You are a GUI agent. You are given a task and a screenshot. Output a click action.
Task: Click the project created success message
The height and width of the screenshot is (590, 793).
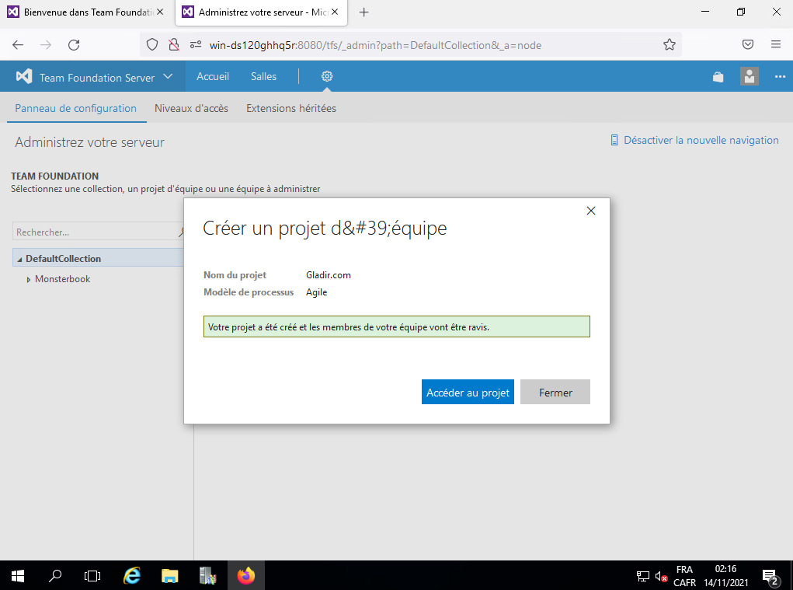point(396,327)
